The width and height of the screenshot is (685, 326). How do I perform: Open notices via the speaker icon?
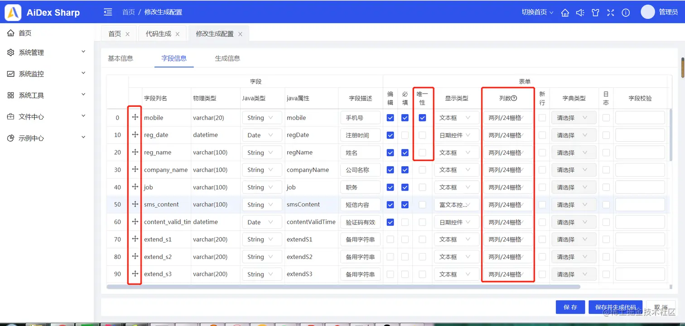pyautogui.click(x=580, y=13)
